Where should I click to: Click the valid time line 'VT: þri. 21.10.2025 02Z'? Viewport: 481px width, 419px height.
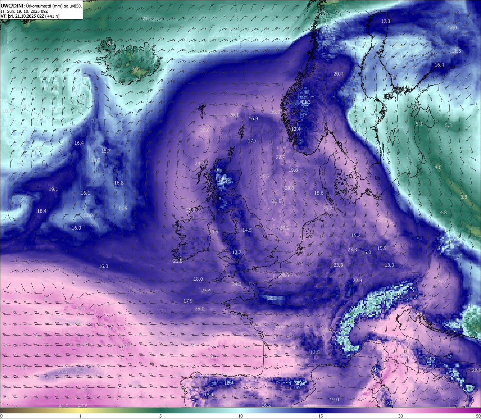[23, 16]
